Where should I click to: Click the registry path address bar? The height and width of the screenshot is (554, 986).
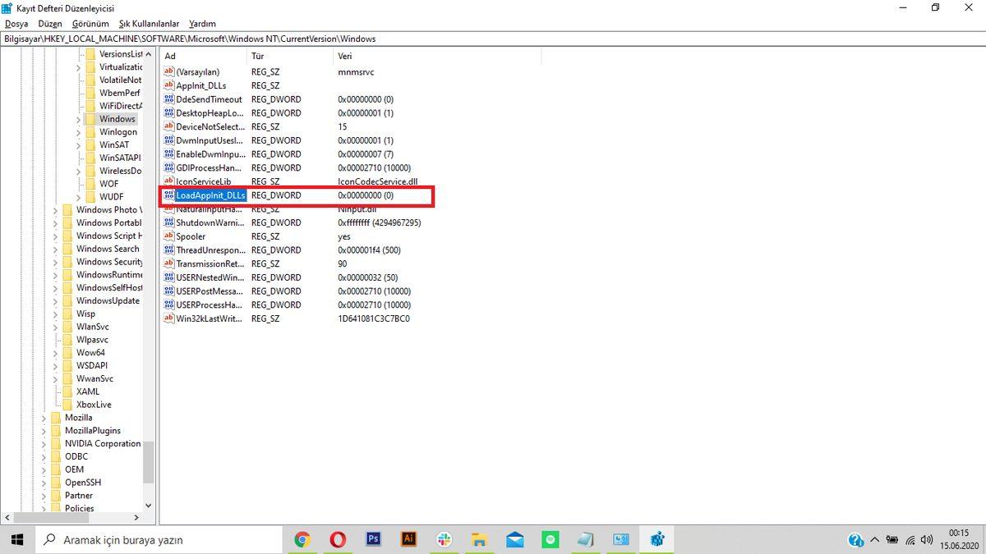[x=493, y=39]
